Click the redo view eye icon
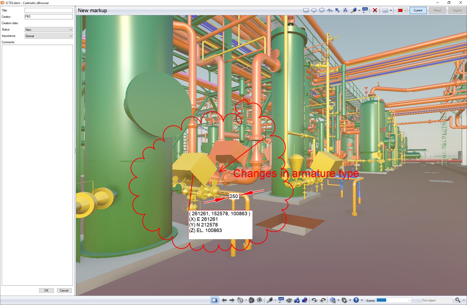467x305 pixels. point(323,300)
